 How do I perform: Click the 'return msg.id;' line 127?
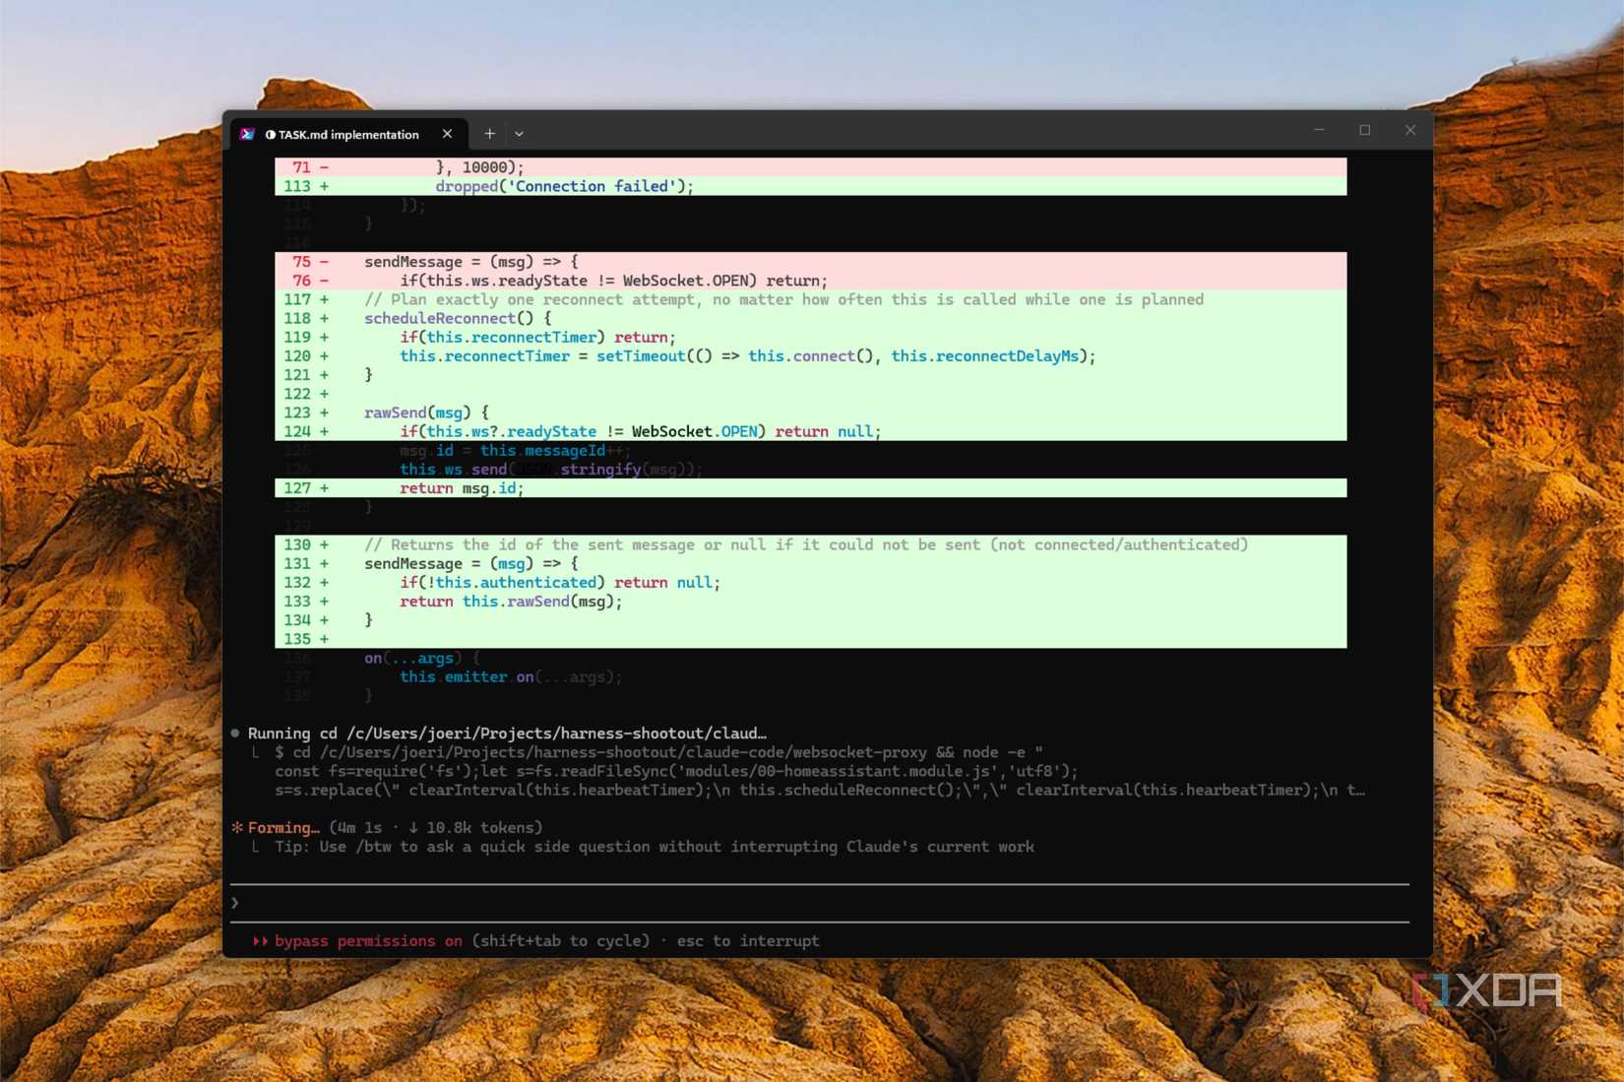click(810, 488)
